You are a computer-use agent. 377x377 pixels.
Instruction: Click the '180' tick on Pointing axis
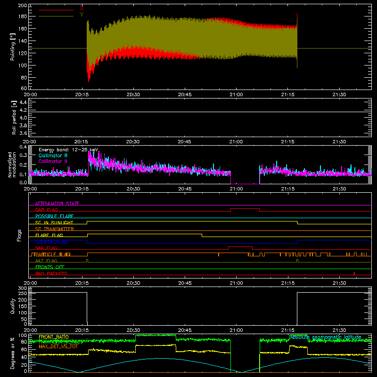pyautogui.click(x=22, y=16)
